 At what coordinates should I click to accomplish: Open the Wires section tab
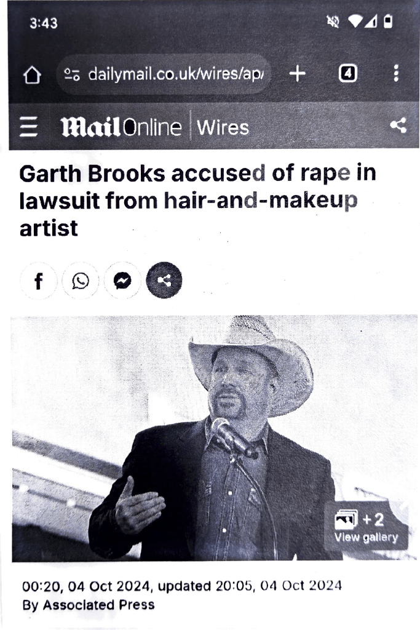click(223, 127)
